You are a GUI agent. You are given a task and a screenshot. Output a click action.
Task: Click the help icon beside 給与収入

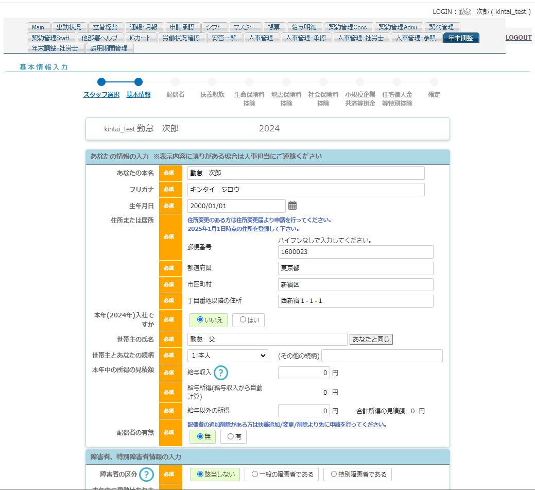pos(221,373)
